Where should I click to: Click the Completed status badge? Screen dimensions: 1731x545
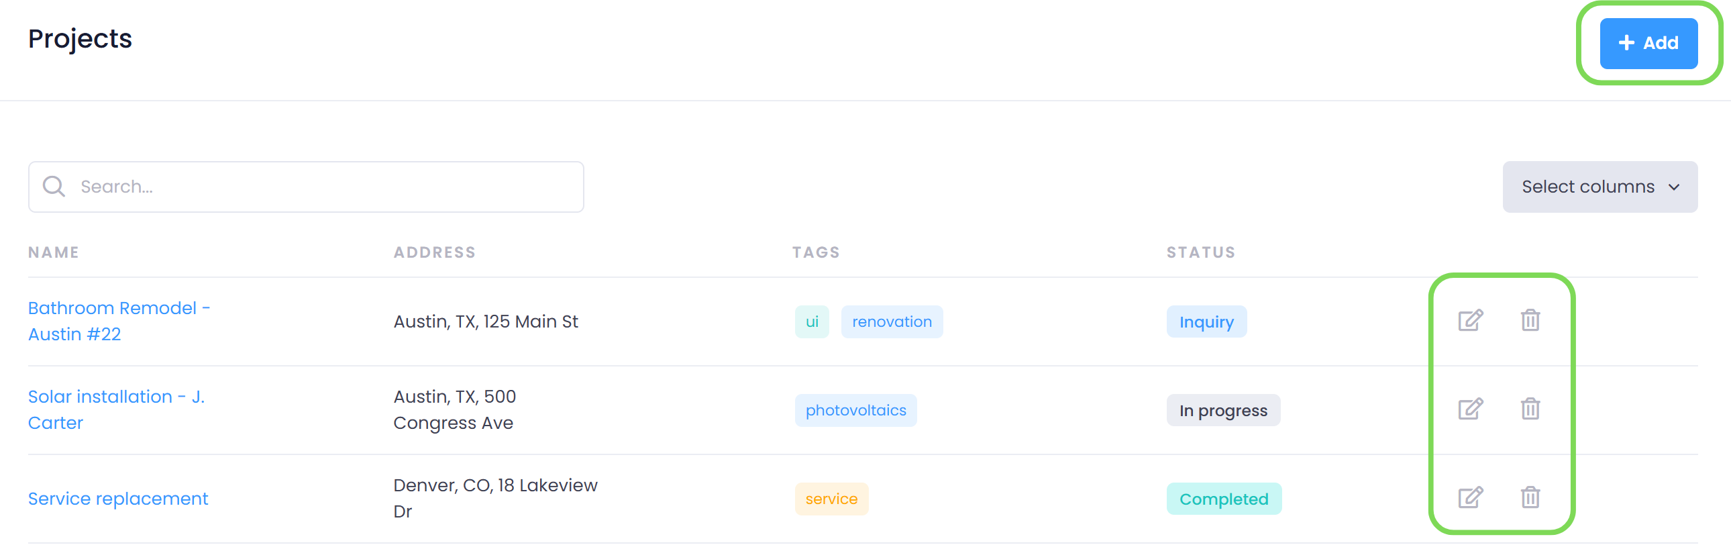[x=1224, y=499]
